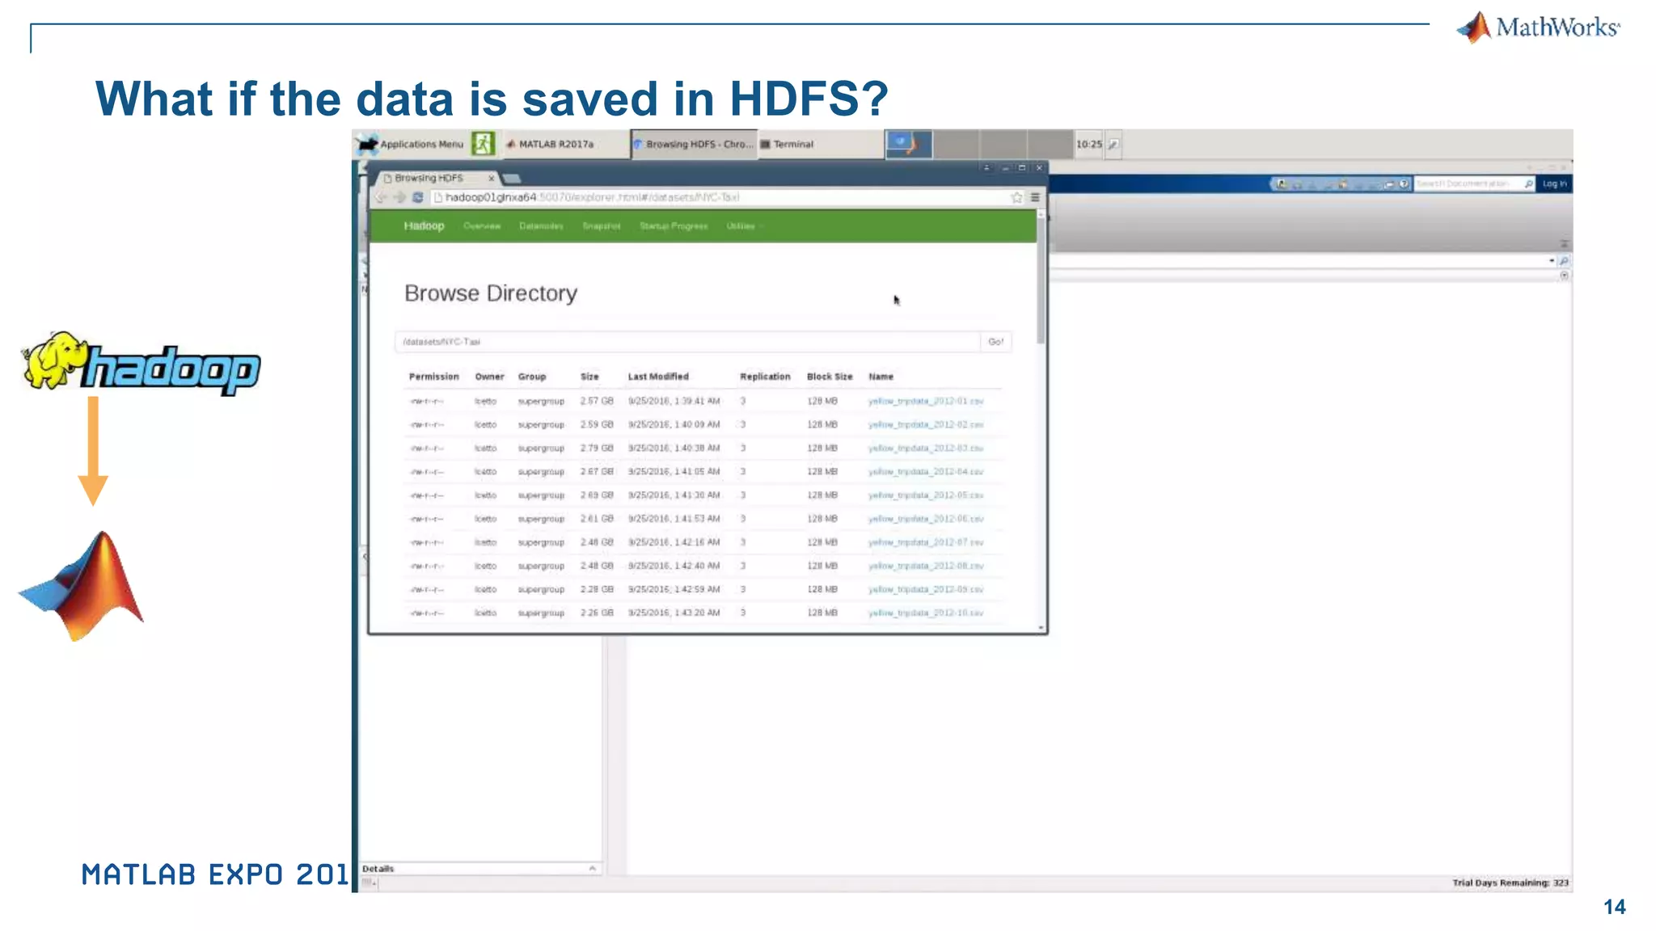The width and height of the screenshot is (1656, 931).
Task: Expand the current folder path dropdown arrow
Action: [1551, 261]
